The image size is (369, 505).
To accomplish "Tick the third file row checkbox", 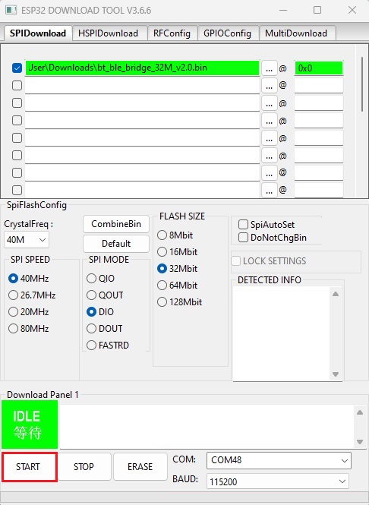I will click(17, 103).
